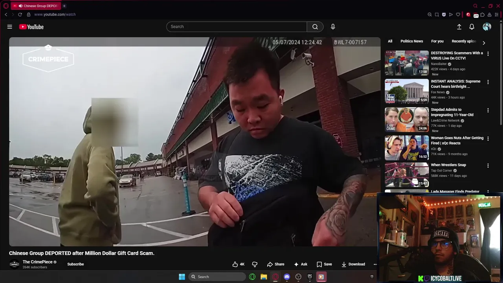Open new tab with plus button
This screenshot has height=283, width=503.
(x=64, y=6)
